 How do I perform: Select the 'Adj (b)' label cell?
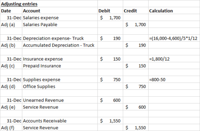pos(11,45)
